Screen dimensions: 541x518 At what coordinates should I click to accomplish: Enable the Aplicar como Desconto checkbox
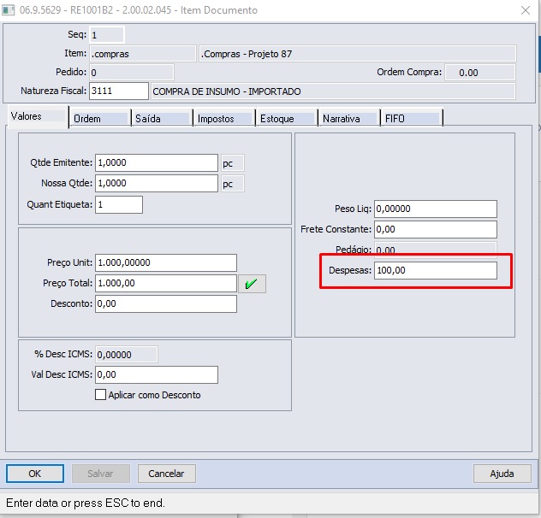pos(100,395)
